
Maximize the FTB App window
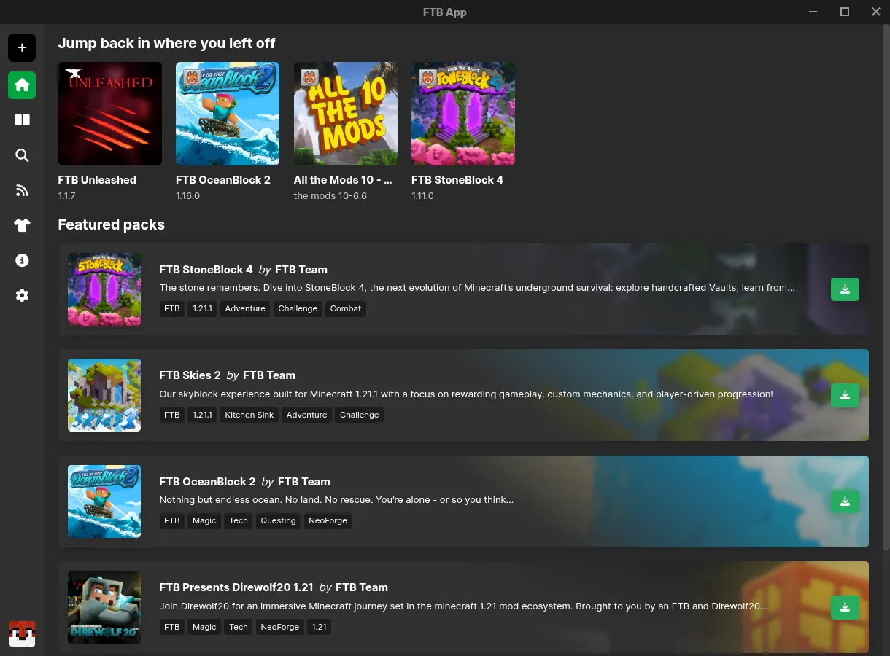(845, 12)
